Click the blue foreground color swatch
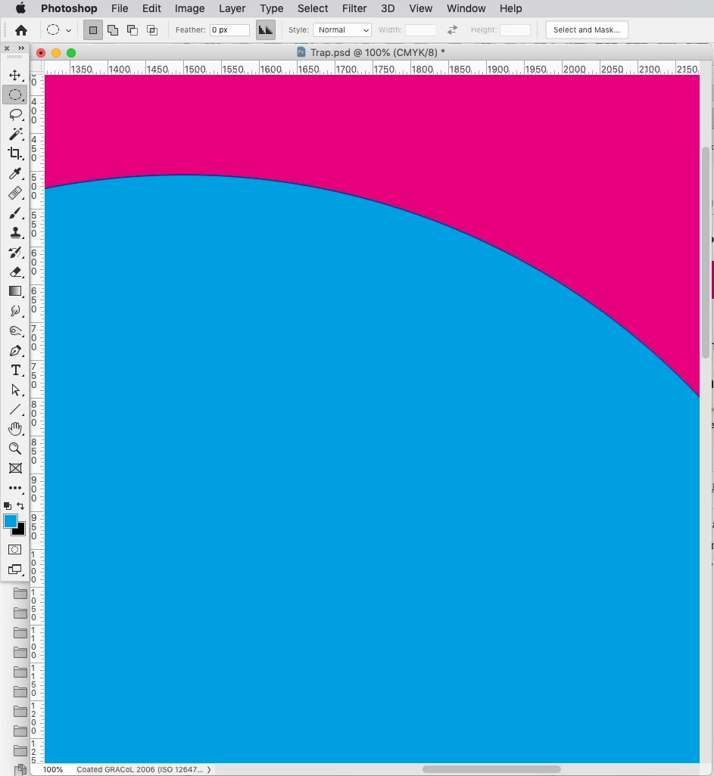 (9, 520)
